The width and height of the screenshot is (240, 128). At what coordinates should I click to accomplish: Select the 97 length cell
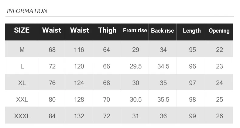pyautogui.click(x=192, y=83)
